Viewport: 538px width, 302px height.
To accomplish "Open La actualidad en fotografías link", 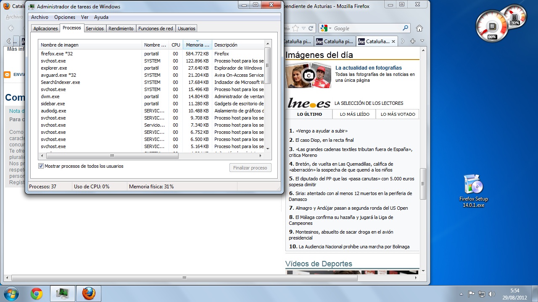I will 369,68.
